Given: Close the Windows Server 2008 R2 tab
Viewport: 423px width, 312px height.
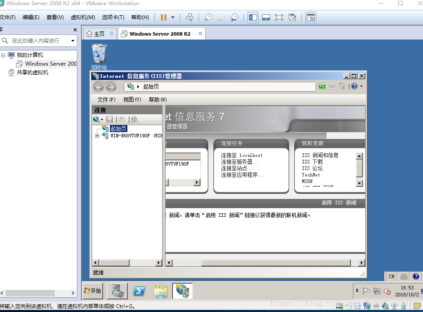Looking at the screenshot, I should (x=200, y=34).
